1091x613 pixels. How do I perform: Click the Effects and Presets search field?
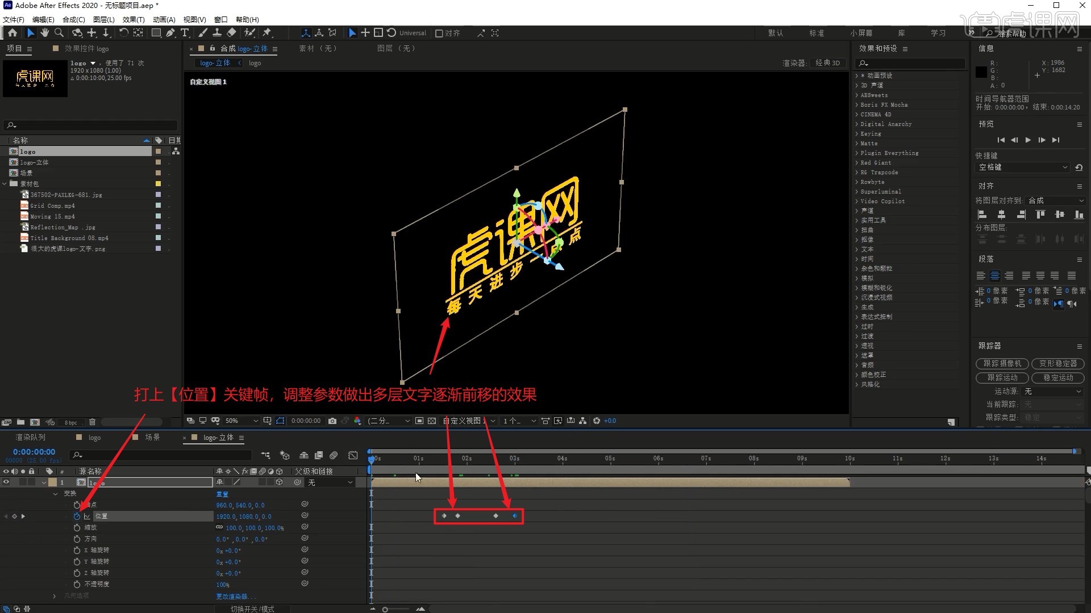[x=911, y=63]
